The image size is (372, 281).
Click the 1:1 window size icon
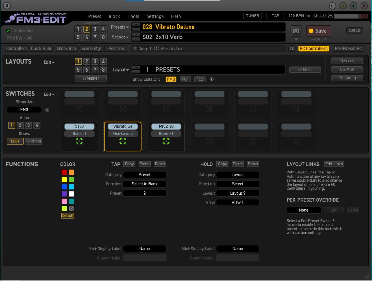333,6
